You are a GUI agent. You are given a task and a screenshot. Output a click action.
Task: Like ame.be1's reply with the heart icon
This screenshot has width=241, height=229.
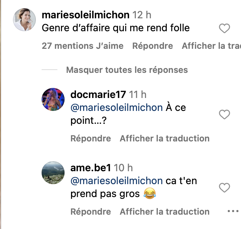(x=225, y=188)
